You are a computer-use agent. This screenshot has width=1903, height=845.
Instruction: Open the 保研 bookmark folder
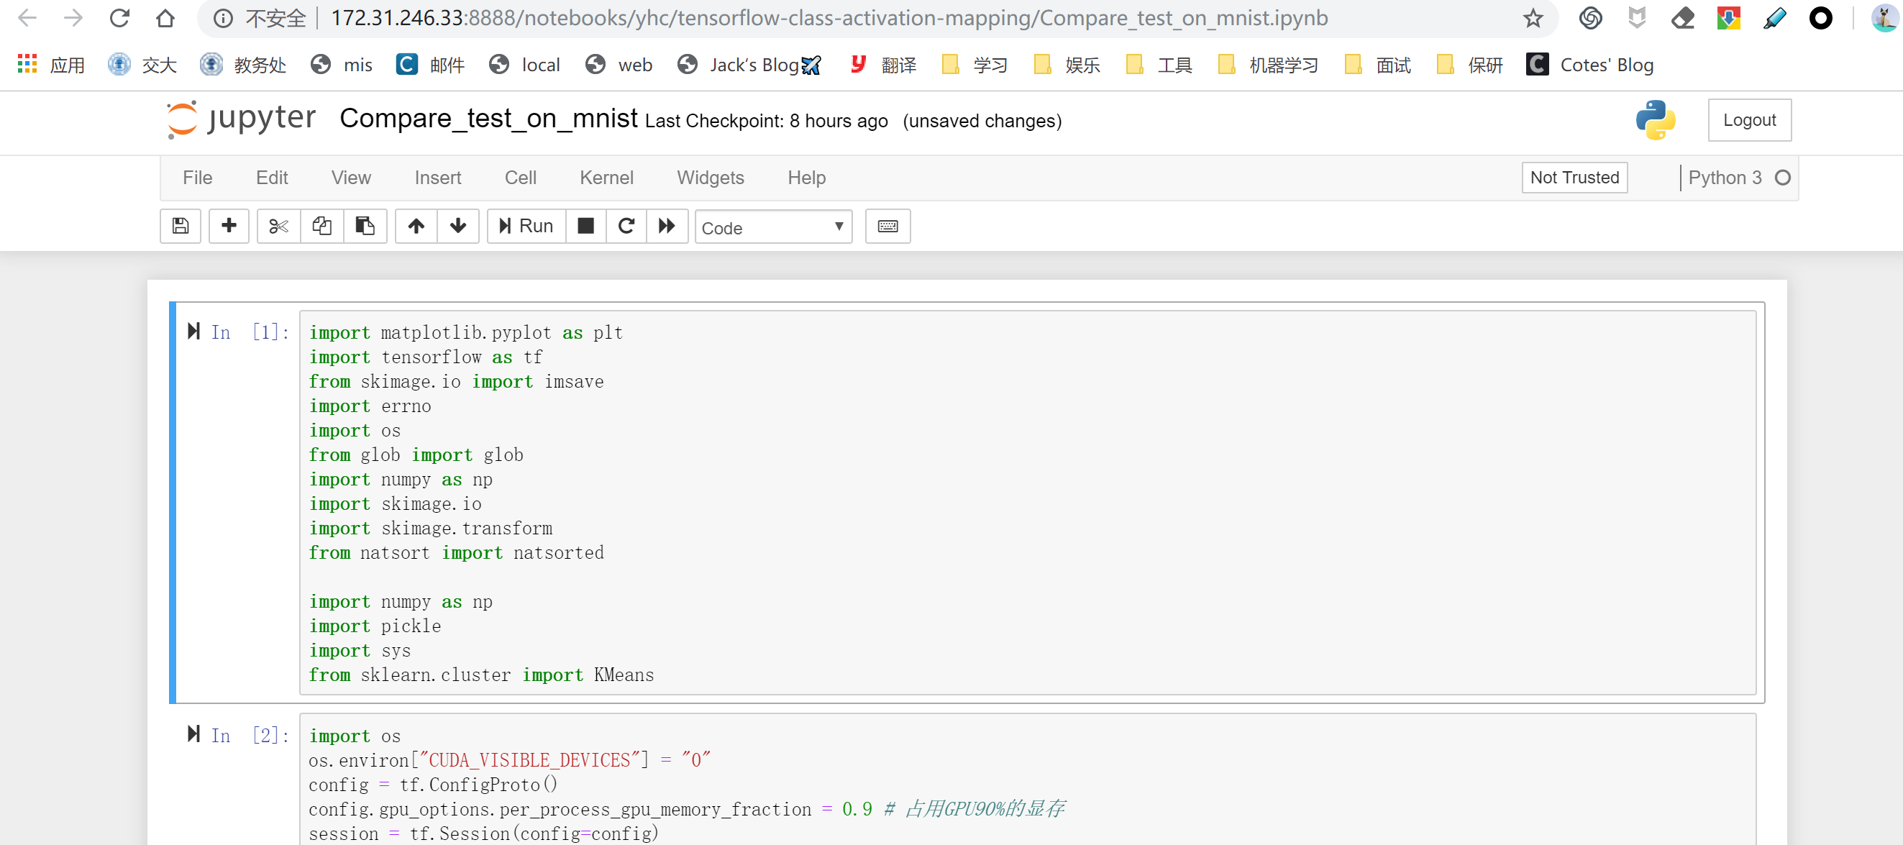pyautogui.click(x=1470, y=65)
